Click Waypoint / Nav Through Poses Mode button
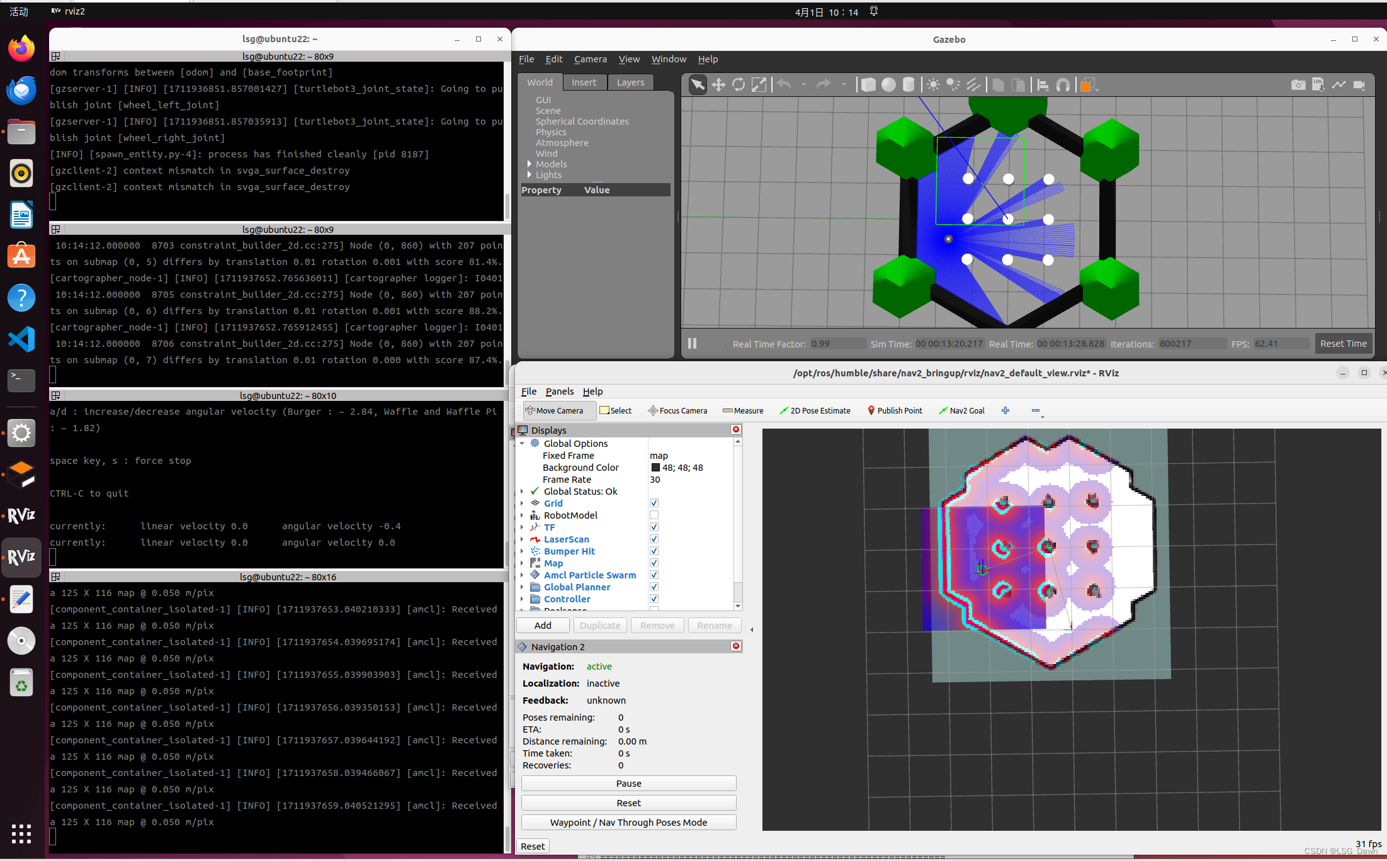Screen dimensions: 1387x861 click(628, 822)
